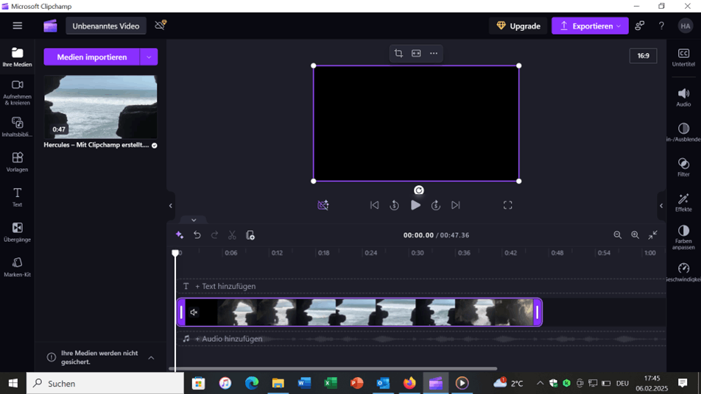Viewport: 701px width, 394px height.
Task: Open Ihre Medien sidebar tab
Action: pyautogui.click(x=17, y=57)
